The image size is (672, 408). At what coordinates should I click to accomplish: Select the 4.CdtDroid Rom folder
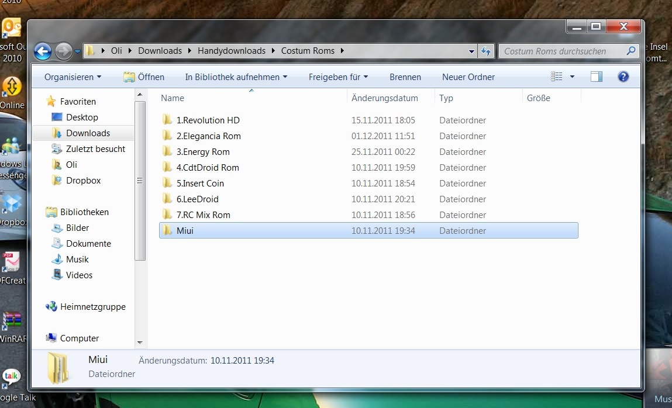pos(368,168)
